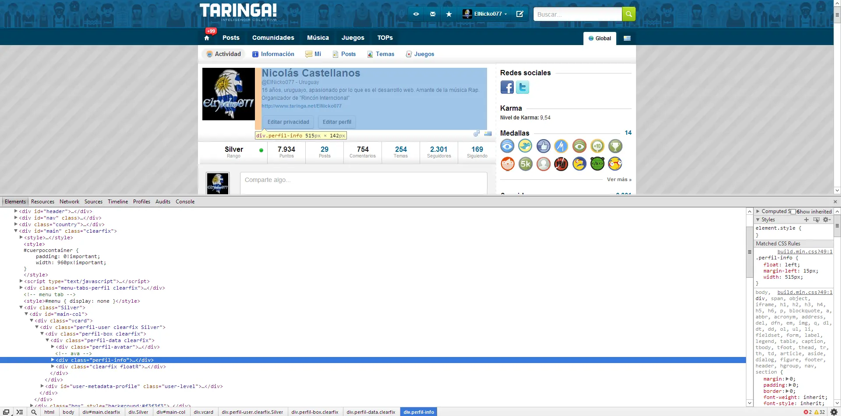This screenshot has width=841, height=416.
Task: Click the Elements panel vertical scrollbar thumb
Action: coord(749,252)
